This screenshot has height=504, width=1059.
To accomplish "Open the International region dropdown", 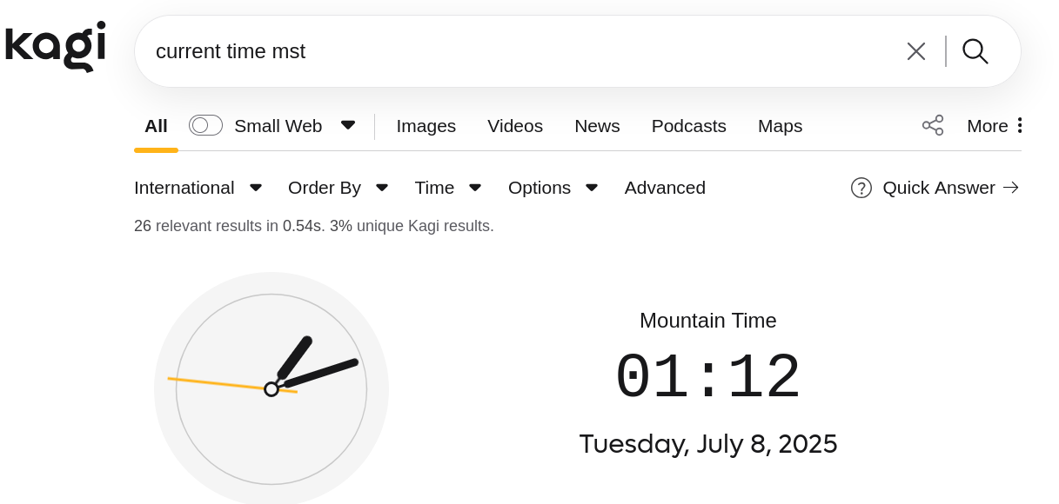I will (x=198, y=188).
